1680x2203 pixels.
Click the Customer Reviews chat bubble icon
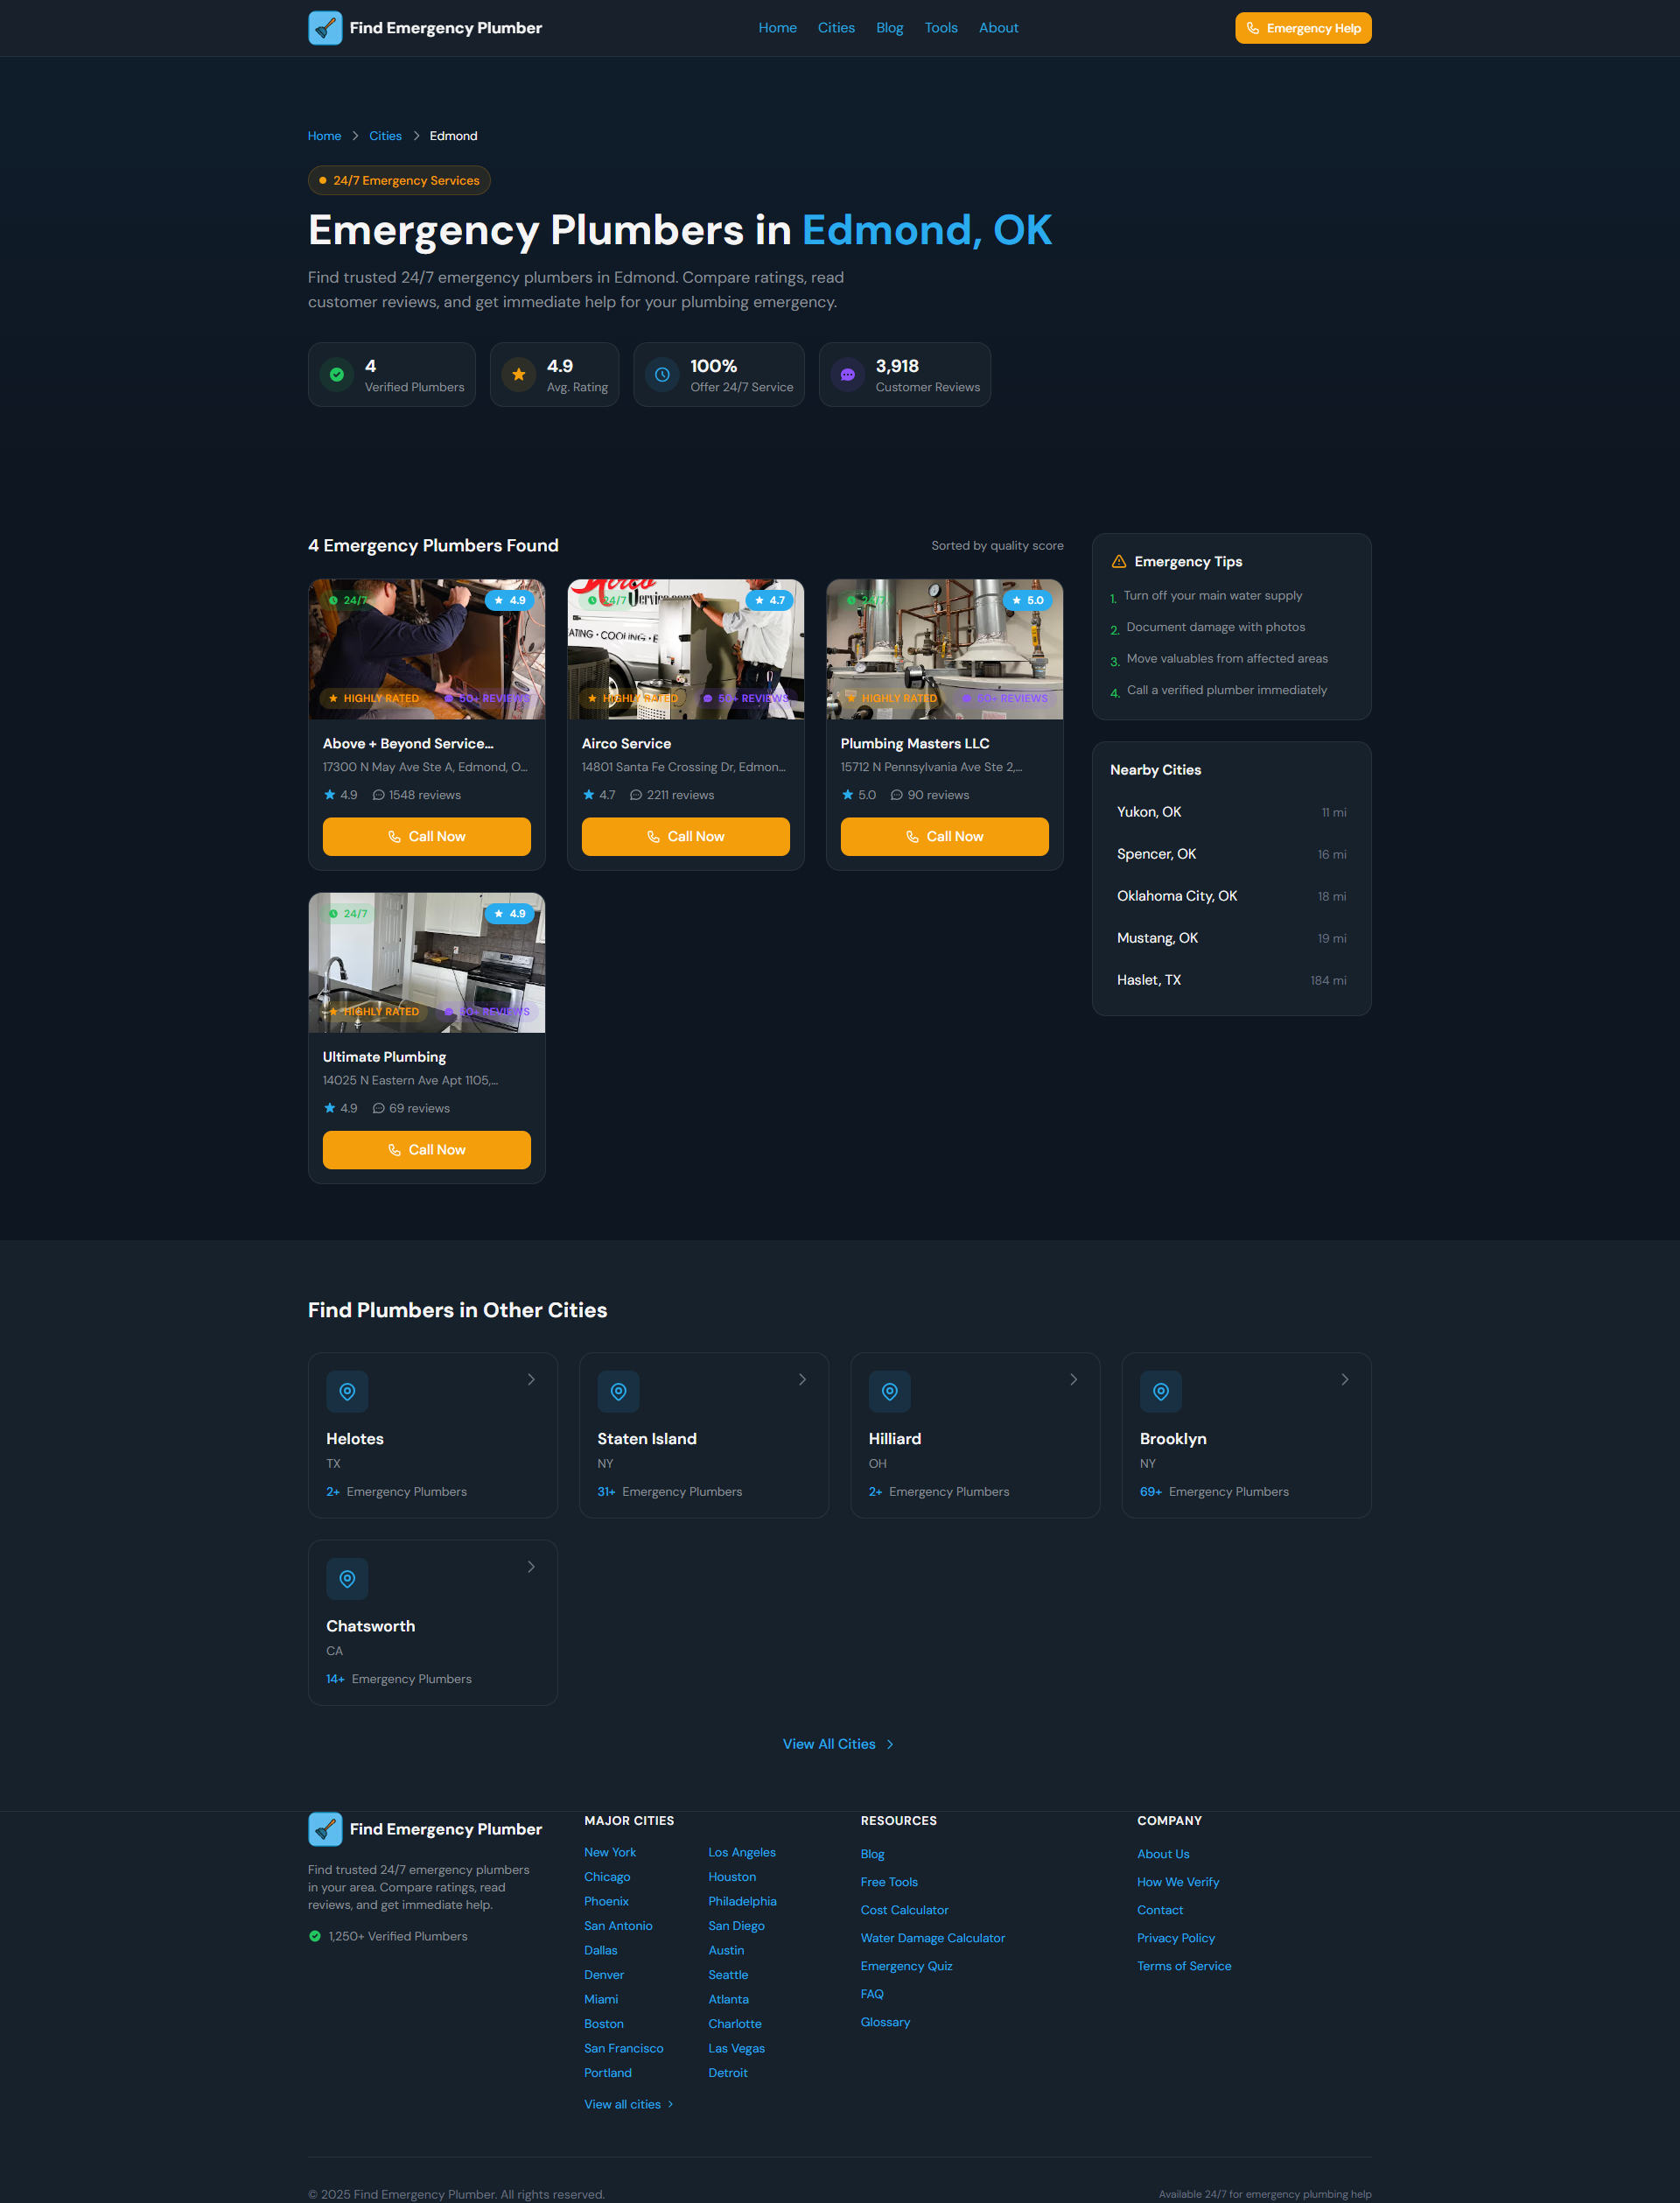(847, 375)
